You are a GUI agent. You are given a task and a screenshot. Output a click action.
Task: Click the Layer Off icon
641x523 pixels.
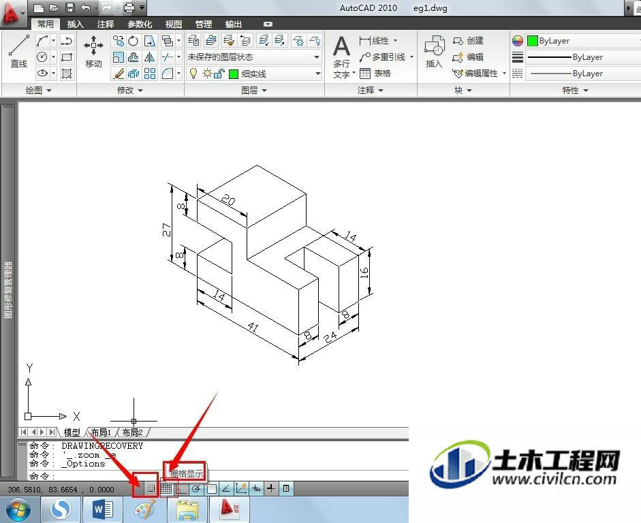pyautogui.click(x=315, y=40)
